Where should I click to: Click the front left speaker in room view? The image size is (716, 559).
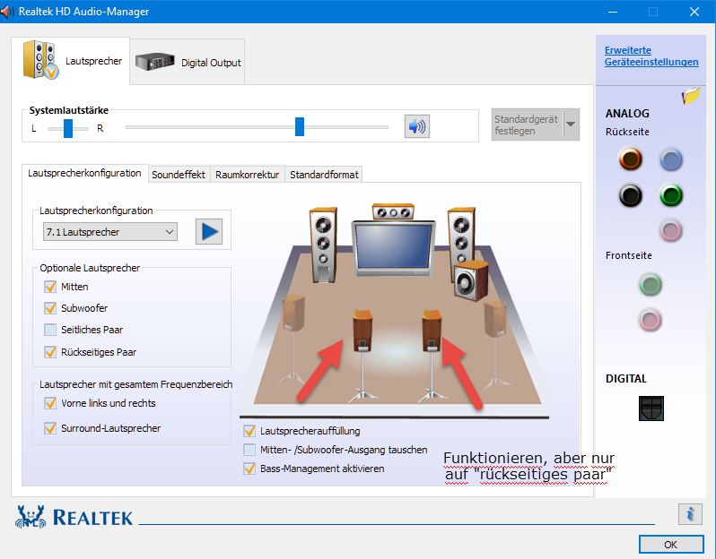tap(323, 245)
